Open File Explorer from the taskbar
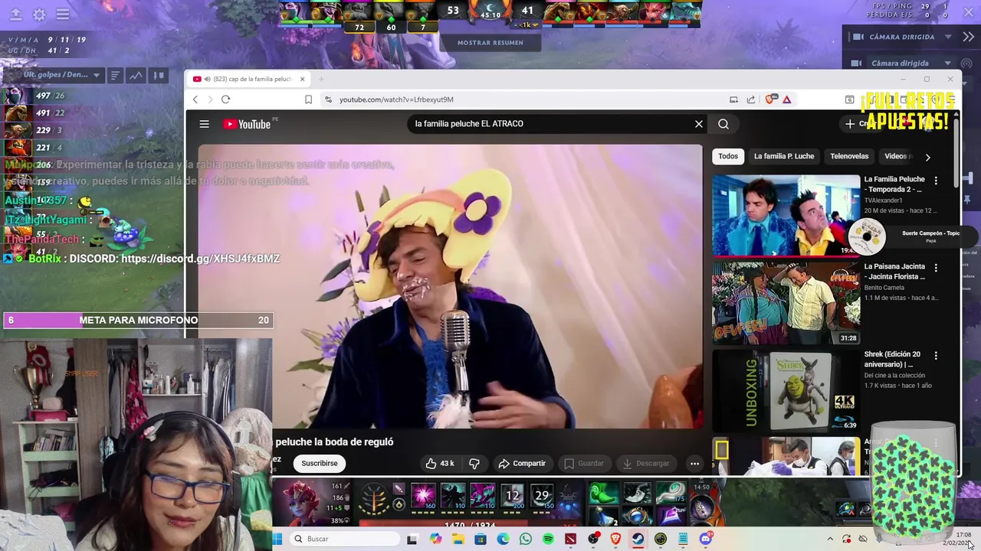 coord(458,539)
